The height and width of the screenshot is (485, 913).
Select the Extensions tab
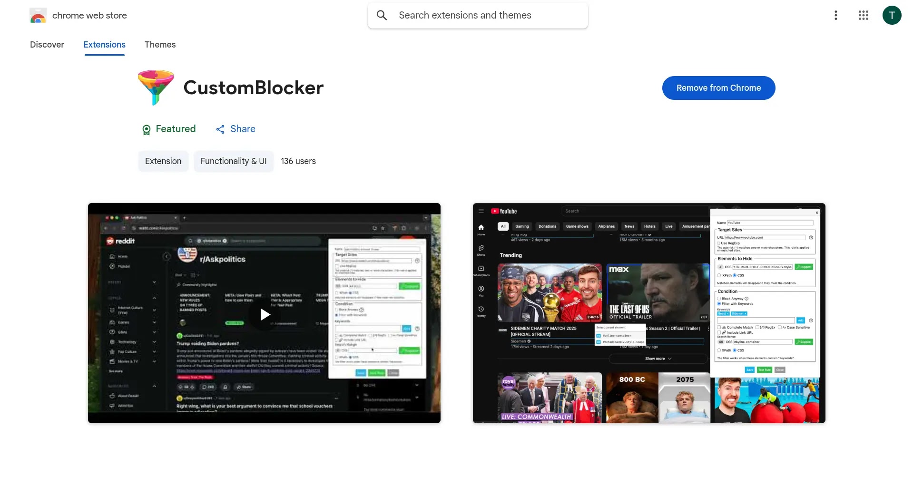(105, 45)
